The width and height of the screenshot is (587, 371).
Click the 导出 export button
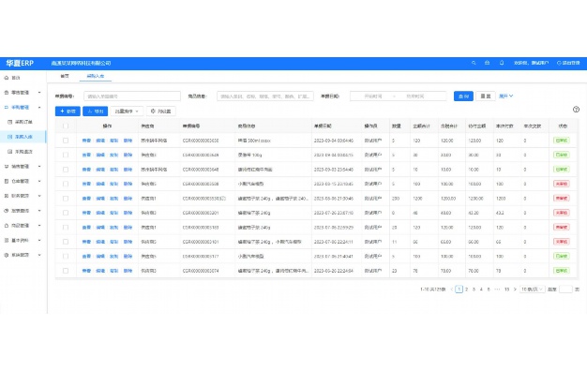[x=95, y=111]
